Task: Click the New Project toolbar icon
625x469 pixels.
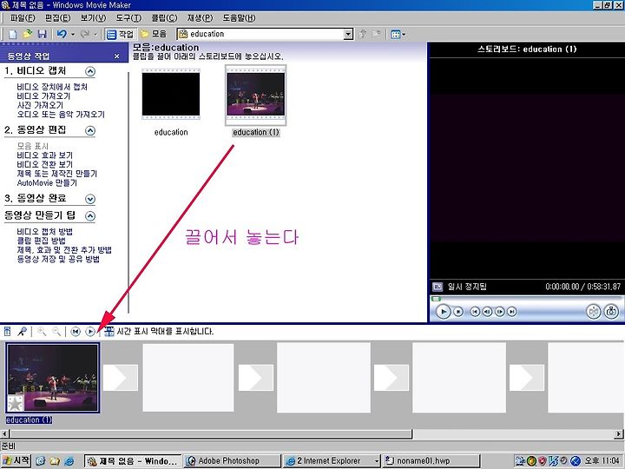Action: [12, 34]
